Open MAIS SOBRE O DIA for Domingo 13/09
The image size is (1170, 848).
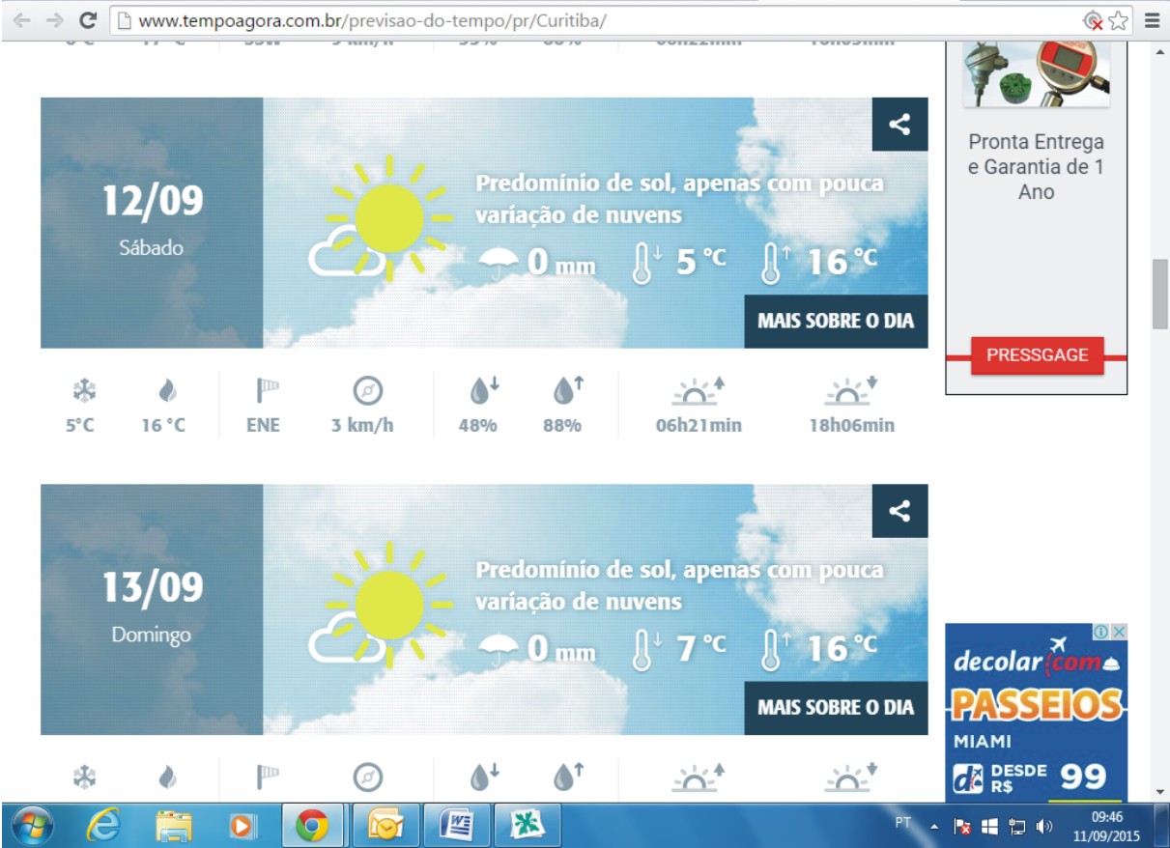[835, 707]
